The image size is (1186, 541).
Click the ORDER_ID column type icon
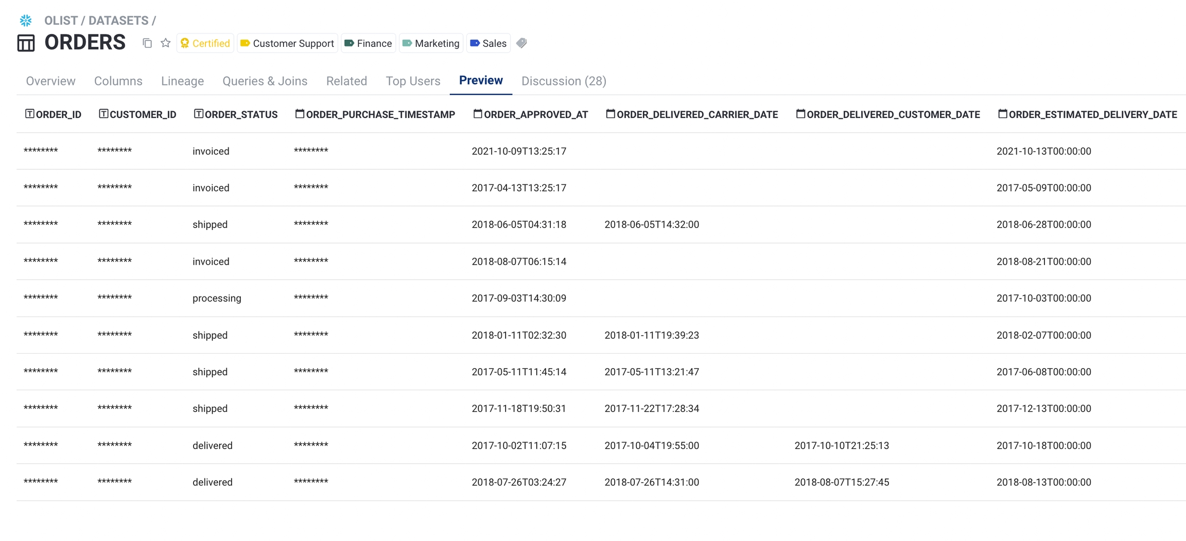click(30, 114)
